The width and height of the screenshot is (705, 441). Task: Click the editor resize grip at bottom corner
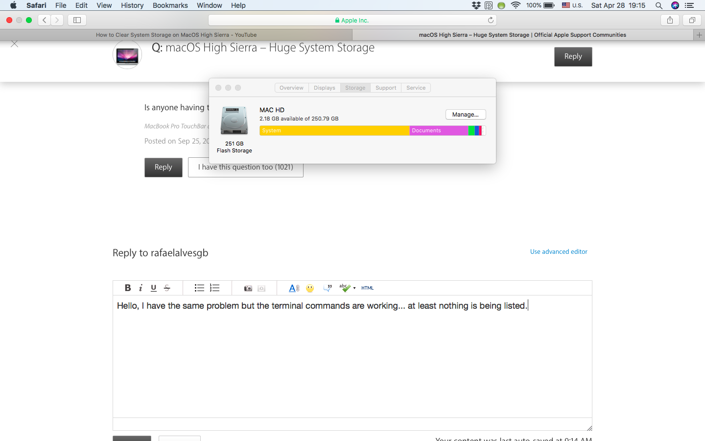[x=589, y=428]
